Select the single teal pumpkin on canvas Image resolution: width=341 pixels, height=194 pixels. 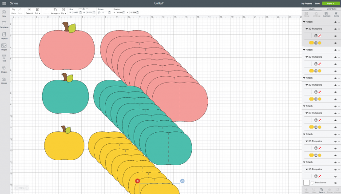(x=65, y=97)
